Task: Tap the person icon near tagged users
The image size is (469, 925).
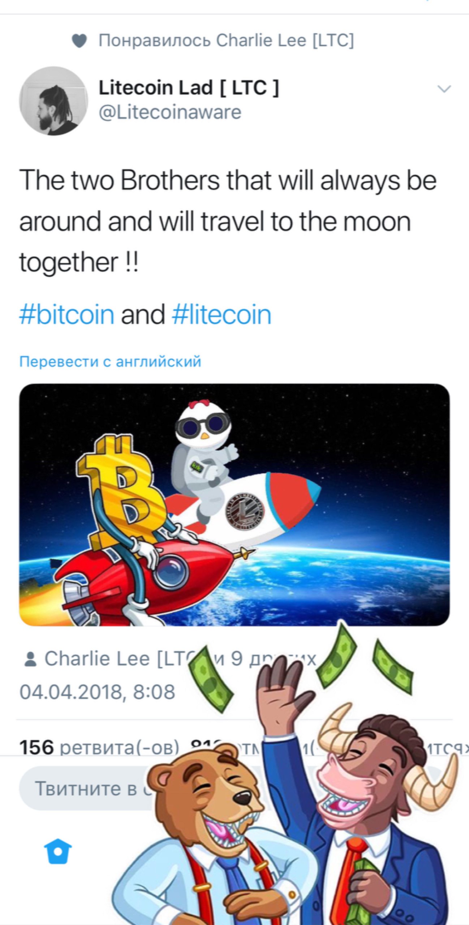Action: [30, 659]
